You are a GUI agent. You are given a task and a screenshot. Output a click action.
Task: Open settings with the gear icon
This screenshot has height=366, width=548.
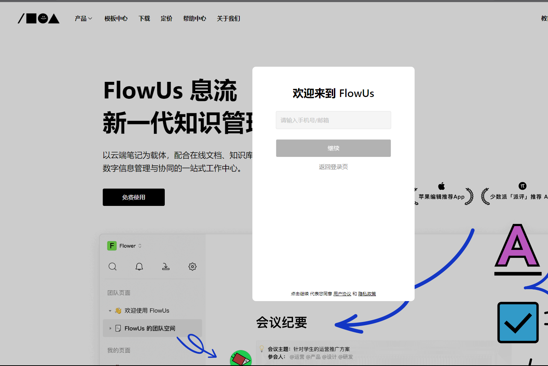coord(192,266)
